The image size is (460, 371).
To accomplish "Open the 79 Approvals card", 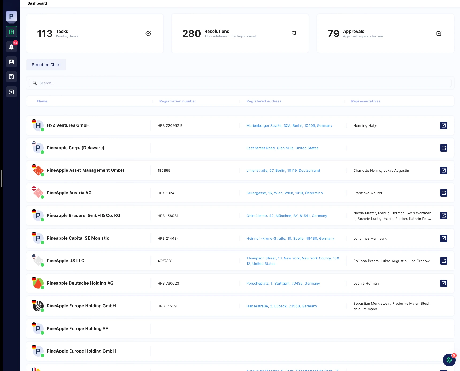I will click(x=385, y=33).
